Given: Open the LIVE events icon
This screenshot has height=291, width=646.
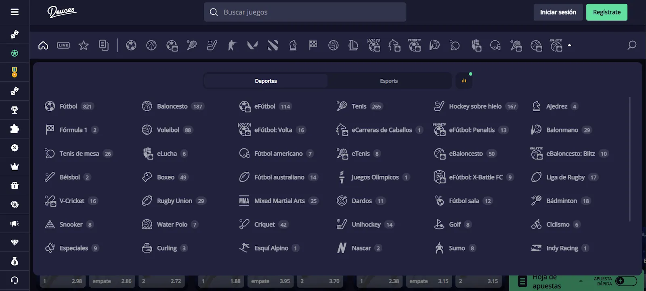Looking at the screenshot, I should (x=63, y=45).
